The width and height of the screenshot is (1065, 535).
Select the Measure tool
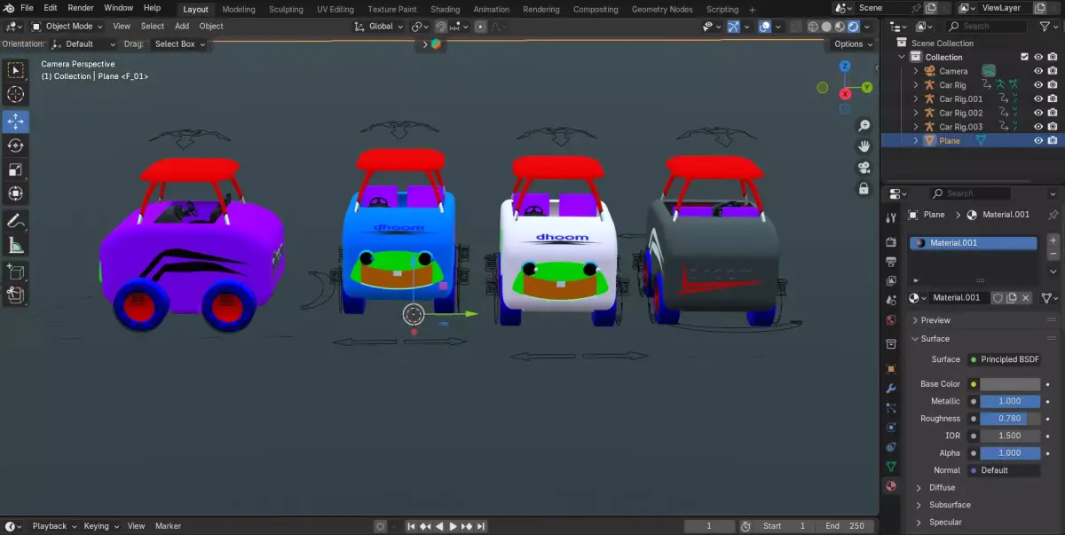pyautogui.click(x=16, y=245)
